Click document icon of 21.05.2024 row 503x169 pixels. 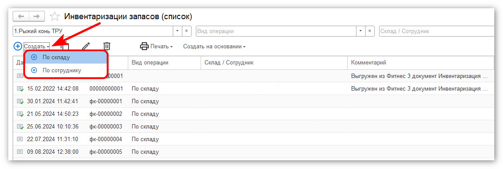(x=20, y=114)
